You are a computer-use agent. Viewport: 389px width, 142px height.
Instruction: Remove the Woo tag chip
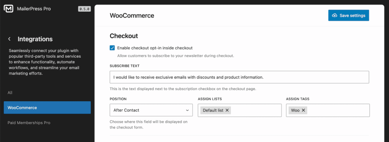click(303, 110)
